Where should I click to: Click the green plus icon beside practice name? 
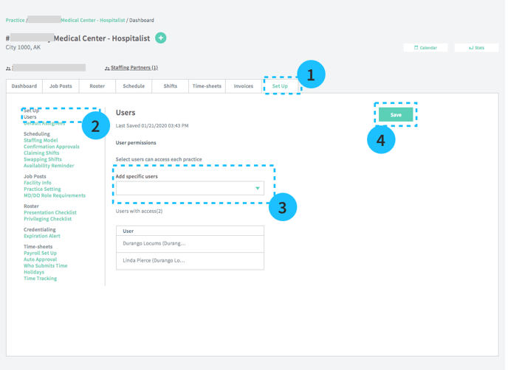tap(160, 38)
